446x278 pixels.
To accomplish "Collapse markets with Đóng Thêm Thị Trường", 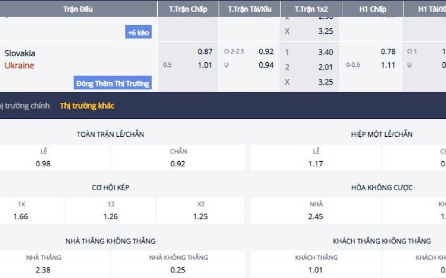I will pos(113,84).
